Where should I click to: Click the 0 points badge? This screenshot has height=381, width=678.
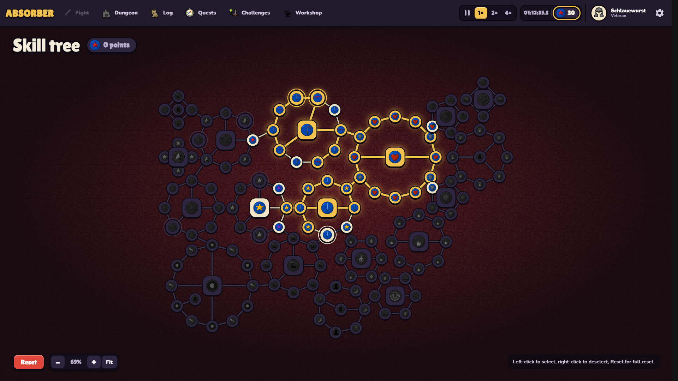pyautogui.click(x=112, y=45)
